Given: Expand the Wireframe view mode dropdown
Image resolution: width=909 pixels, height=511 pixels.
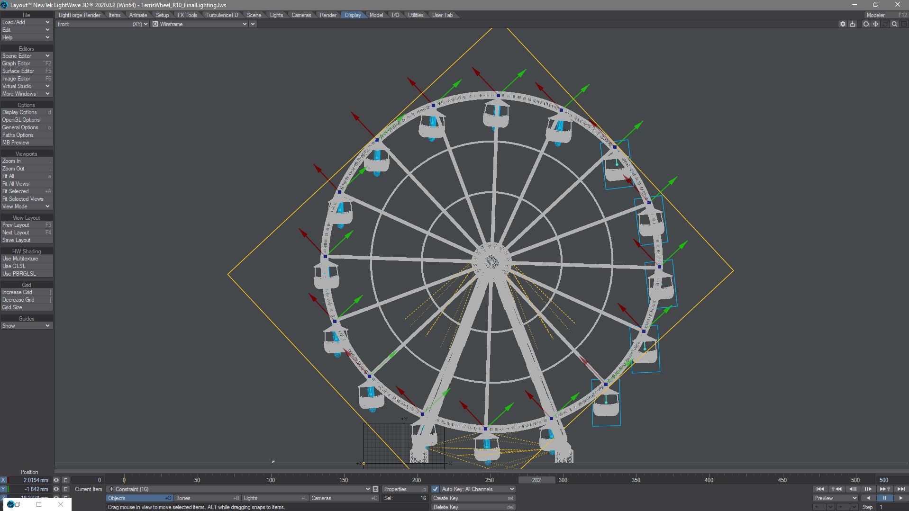Looking at the screenshot, I should [x=245, y=24].
